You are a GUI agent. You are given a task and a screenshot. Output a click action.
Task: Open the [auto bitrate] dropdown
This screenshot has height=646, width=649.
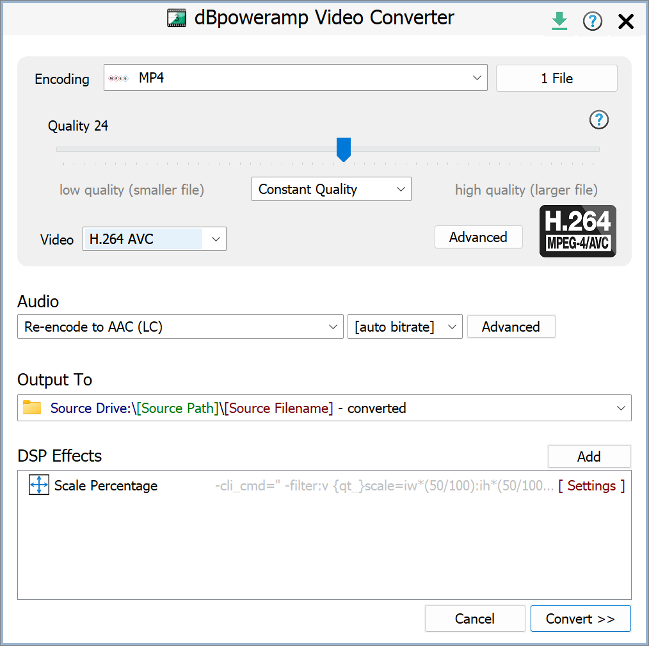(x=452, y=327)
